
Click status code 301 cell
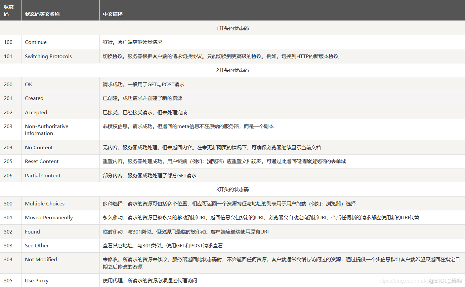(x=11, y=218)
